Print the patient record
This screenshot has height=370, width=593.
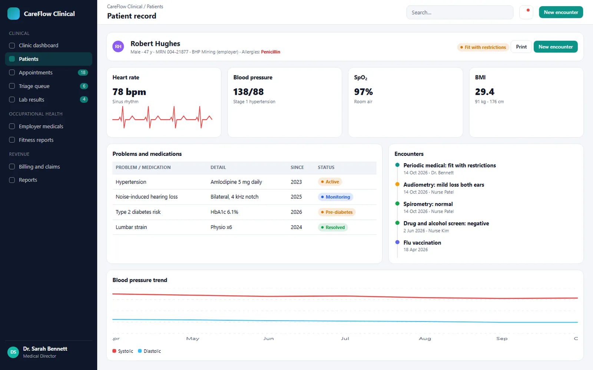click(521, 47)
